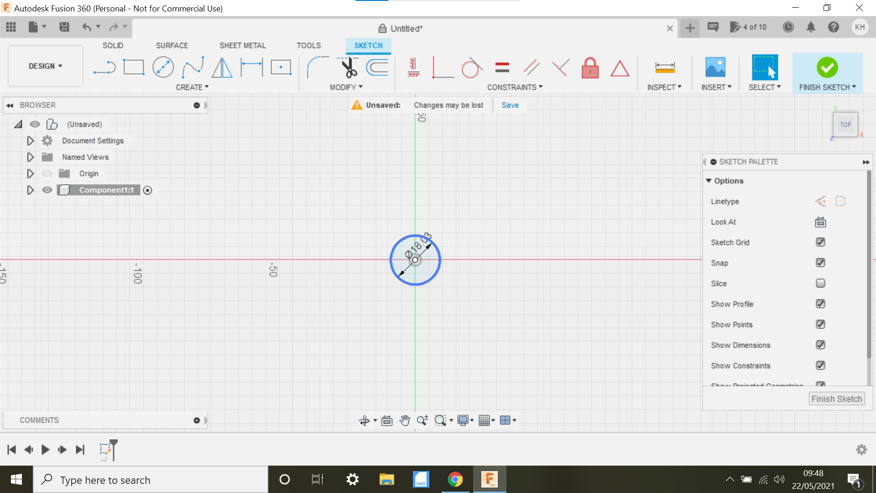This screenshot has height=493, width=876.
Task: Disable the Snap checkbox
Action: click(x=820, y=263)
